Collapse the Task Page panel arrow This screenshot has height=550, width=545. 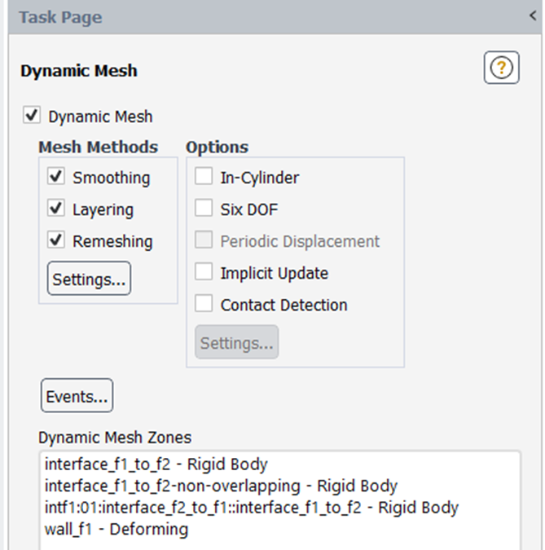533,15
